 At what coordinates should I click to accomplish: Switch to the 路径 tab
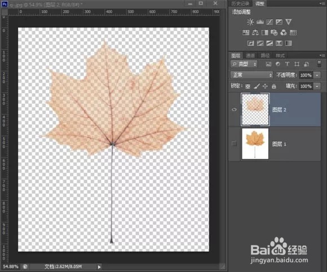[266, 55]
